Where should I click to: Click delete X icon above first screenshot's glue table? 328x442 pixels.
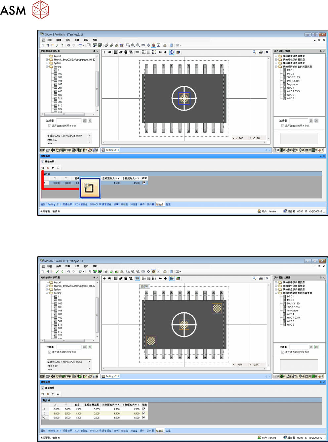[x=48, y=168]
